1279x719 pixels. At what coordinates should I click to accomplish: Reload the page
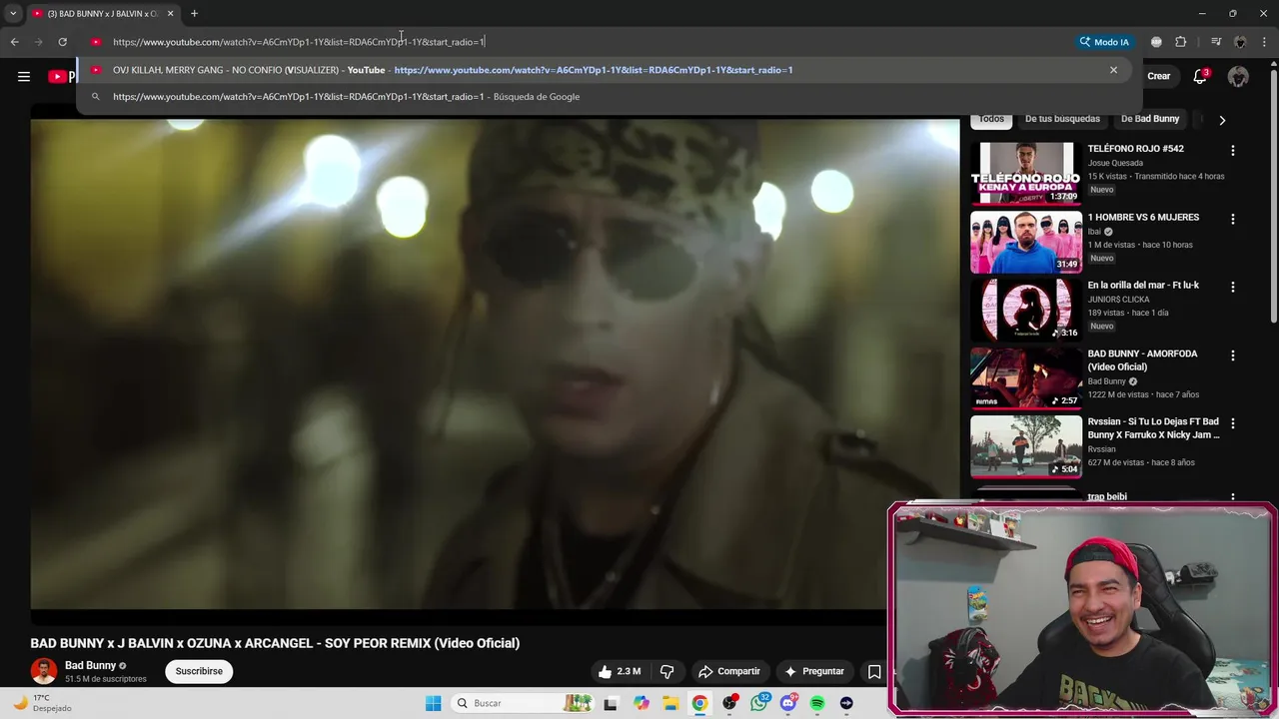click(x=62, y=42)
